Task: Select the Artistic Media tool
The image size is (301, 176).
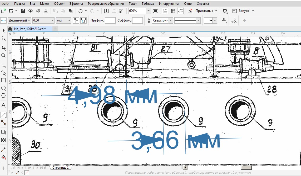Action: click(x=3, y=73)
